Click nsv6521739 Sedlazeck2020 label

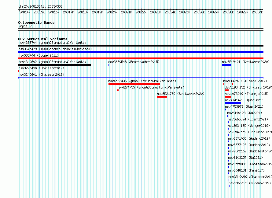click(181, 94)
